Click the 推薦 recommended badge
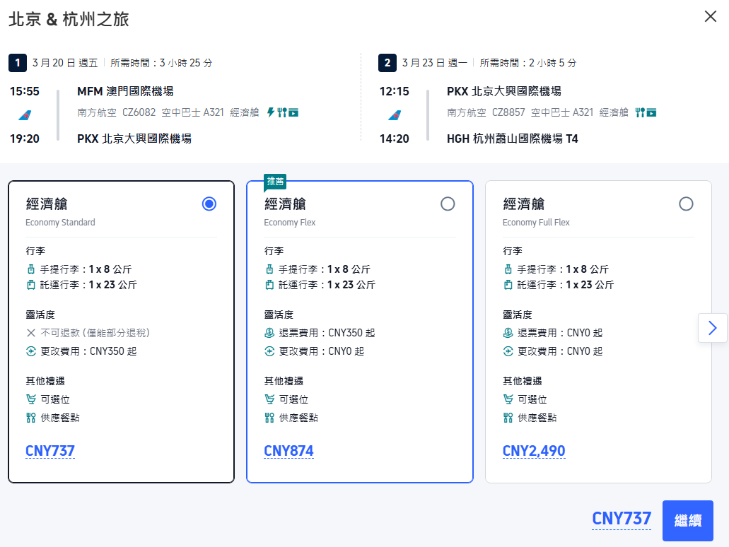Screen dimensions: 729x547 274,182
